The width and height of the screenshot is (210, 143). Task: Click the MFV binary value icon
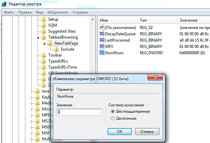pyautogui.click(x=102, y=47)
